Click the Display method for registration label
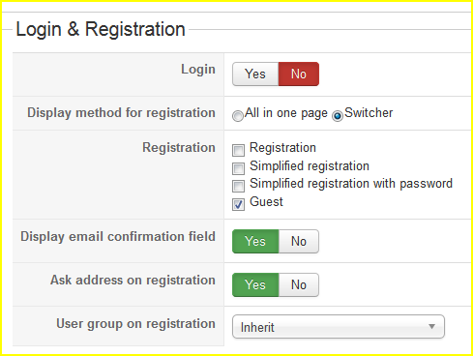This screenshot has width=473, height=356. 121,113
